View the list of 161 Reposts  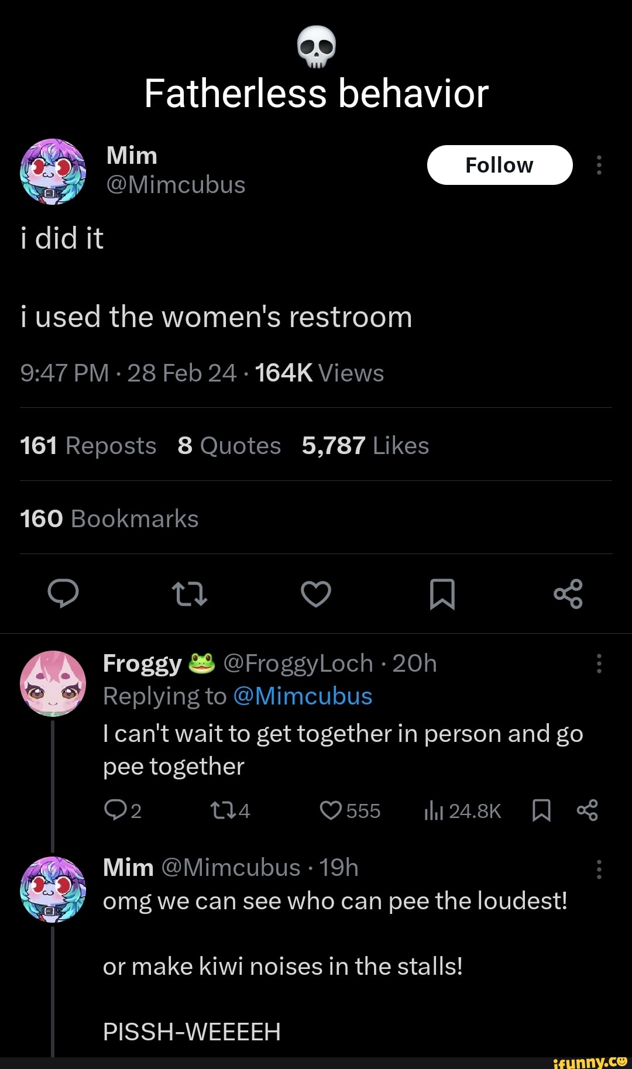click(88, 446)
